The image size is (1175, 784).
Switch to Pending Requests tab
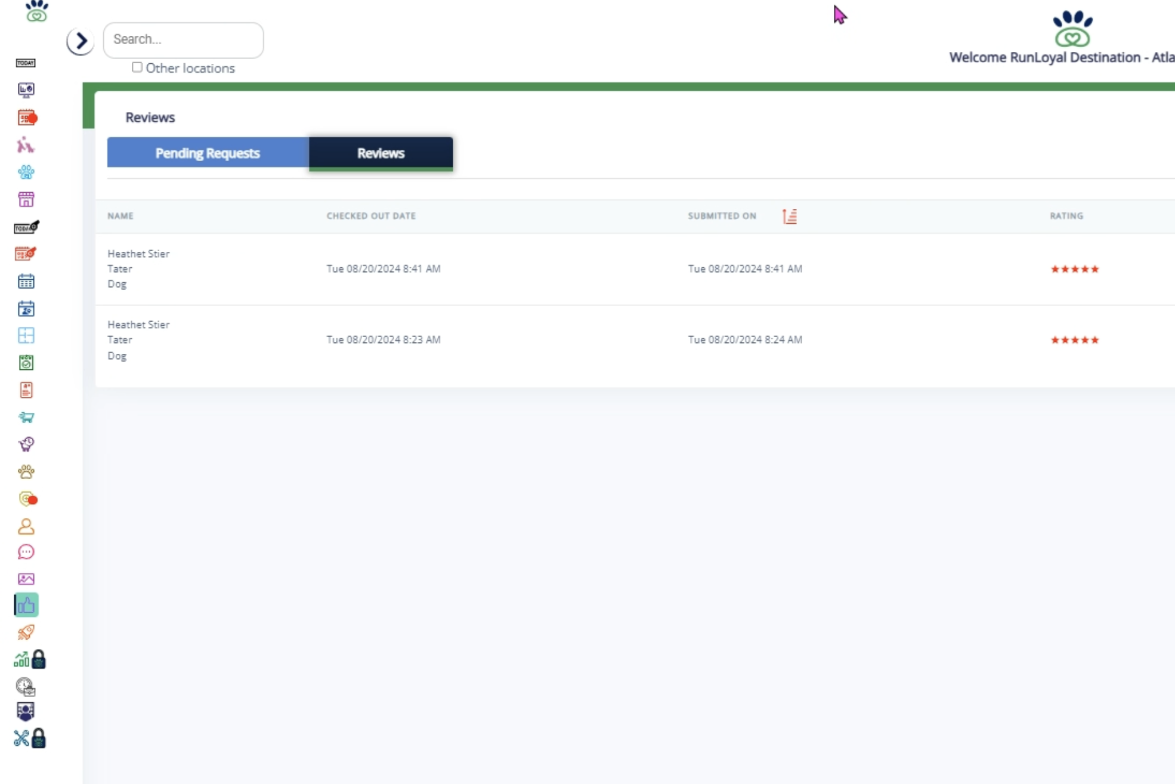208,153
